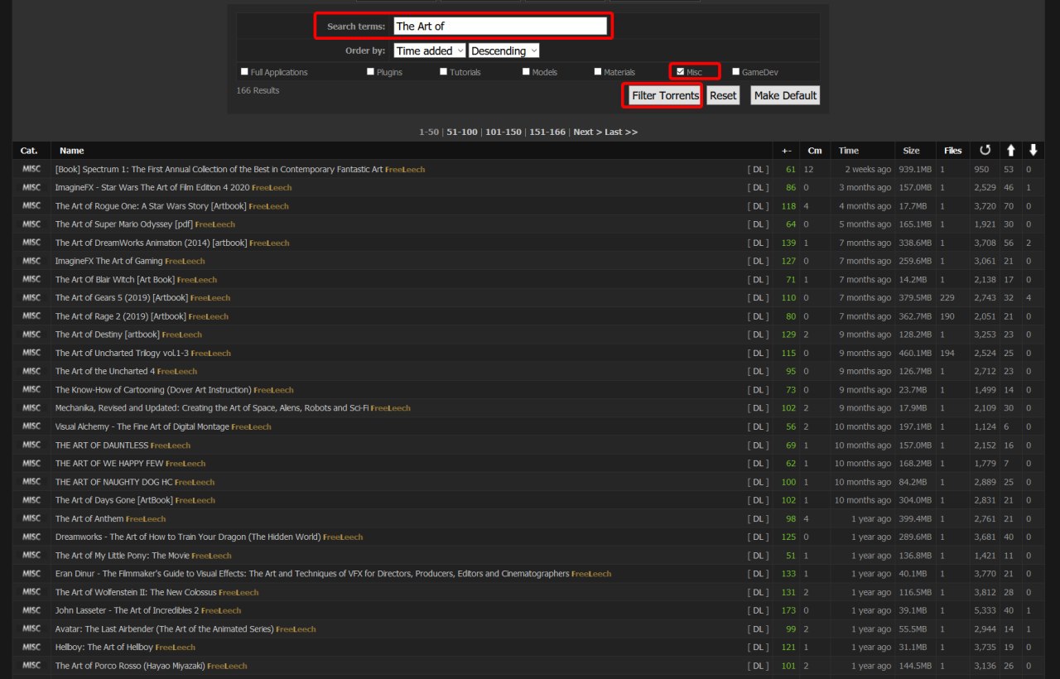Download THE ART OF NAUGHTY DOG HC DL
Image resolution: width=1060 pixels, height=679 pixels.
click(x=758, y=482)
